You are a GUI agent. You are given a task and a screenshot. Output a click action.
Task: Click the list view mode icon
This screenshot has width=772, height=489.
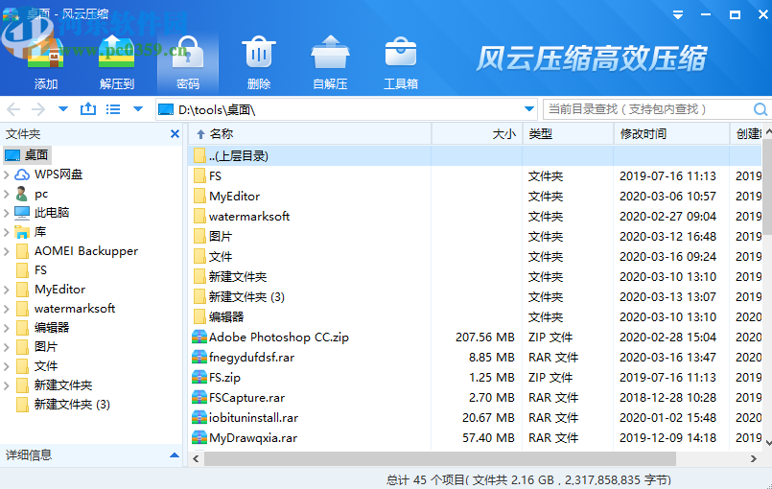point(113,109)
